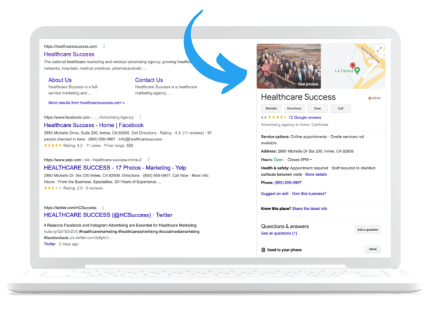Open the 12 Google reviews link
430x317 pixels.
point(305,117)
